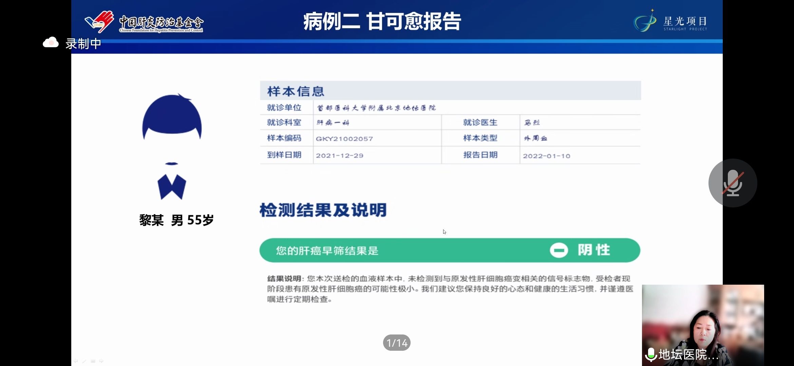
Task: Click the department value 肝病一科
Action: [x=333, y=123]
